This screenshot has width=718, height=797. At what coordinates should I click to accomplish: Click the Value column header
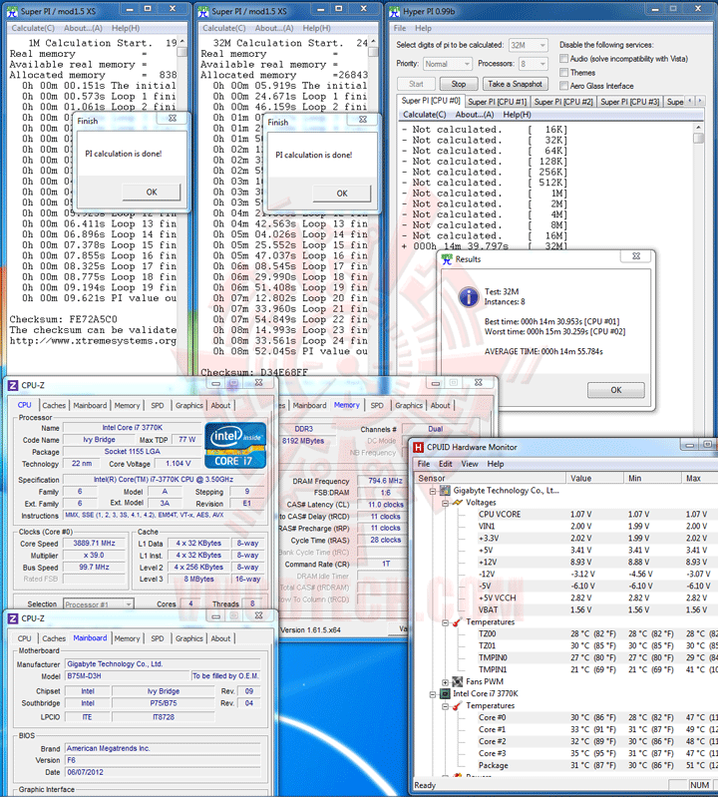[594, 479]
